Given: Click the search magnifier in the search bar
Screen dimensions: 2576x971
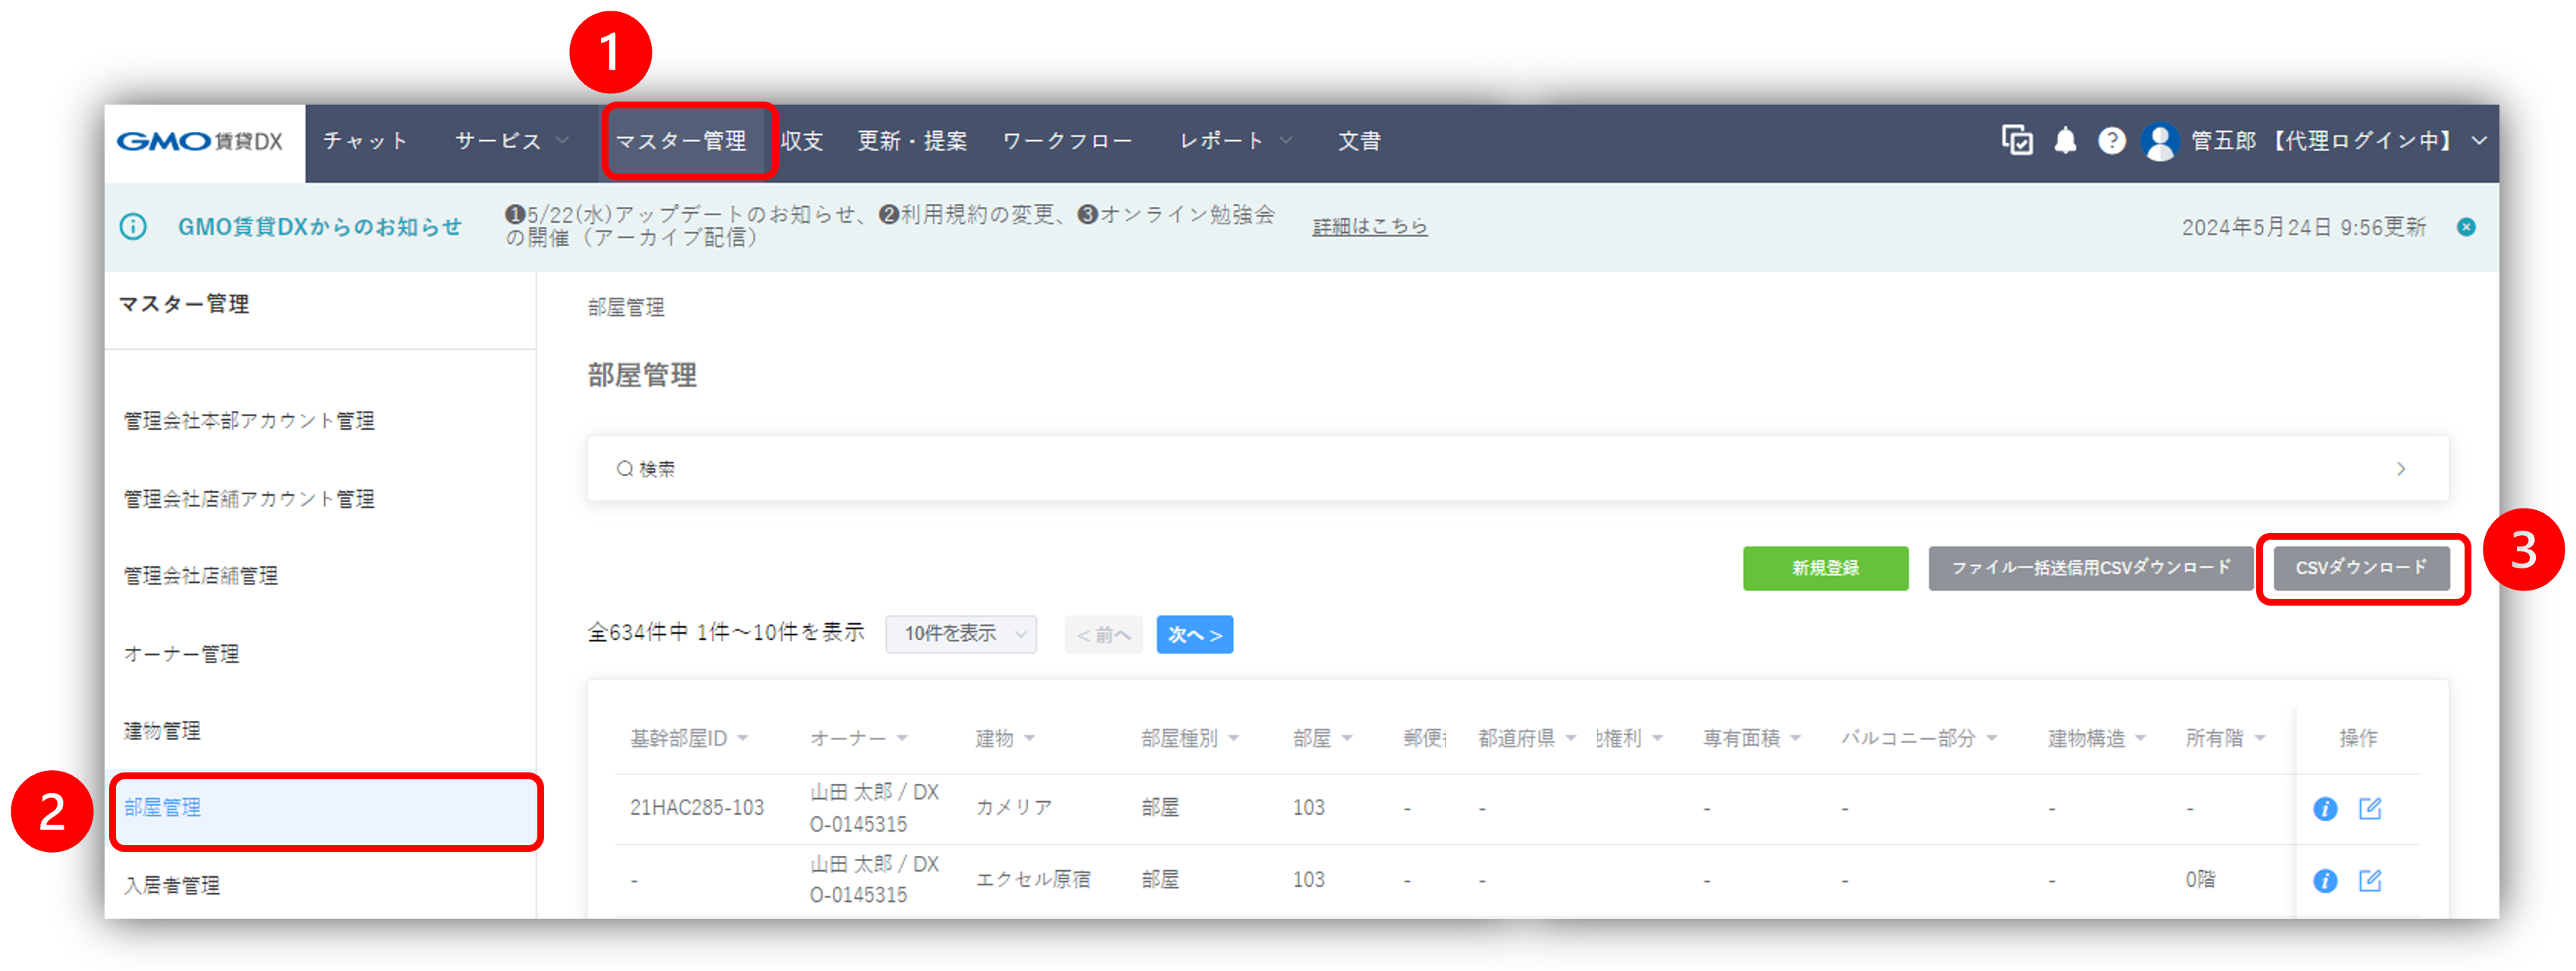Looking at the screenshot, I should tap(625, 467).
